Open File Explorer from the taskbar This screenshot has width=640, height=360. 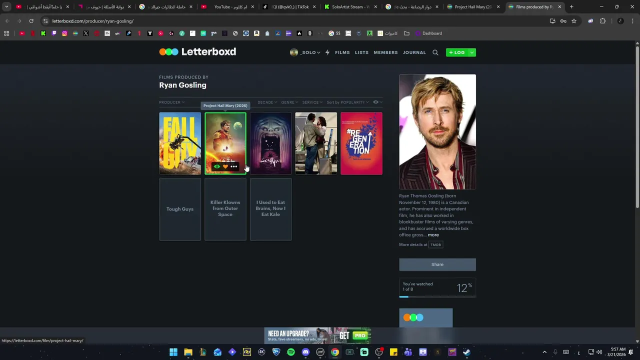(x=188, y=352)
